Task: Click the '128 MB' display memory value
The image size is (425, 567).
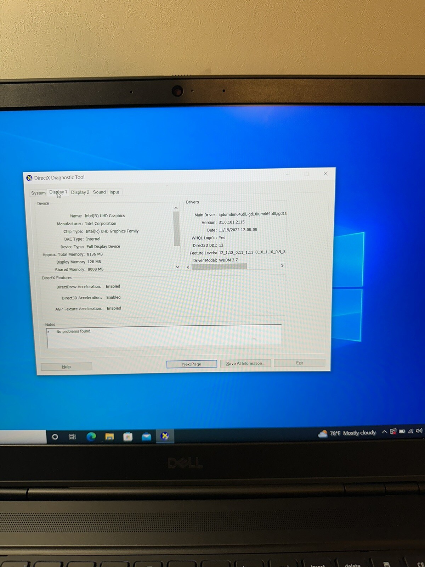Action: [94, 262]
